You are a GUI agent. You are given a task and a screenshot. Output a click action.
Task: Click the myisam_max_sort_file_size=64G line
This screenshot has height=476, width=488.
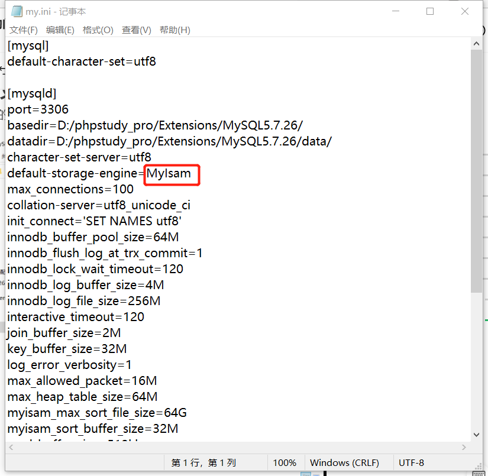click(97, 413)
